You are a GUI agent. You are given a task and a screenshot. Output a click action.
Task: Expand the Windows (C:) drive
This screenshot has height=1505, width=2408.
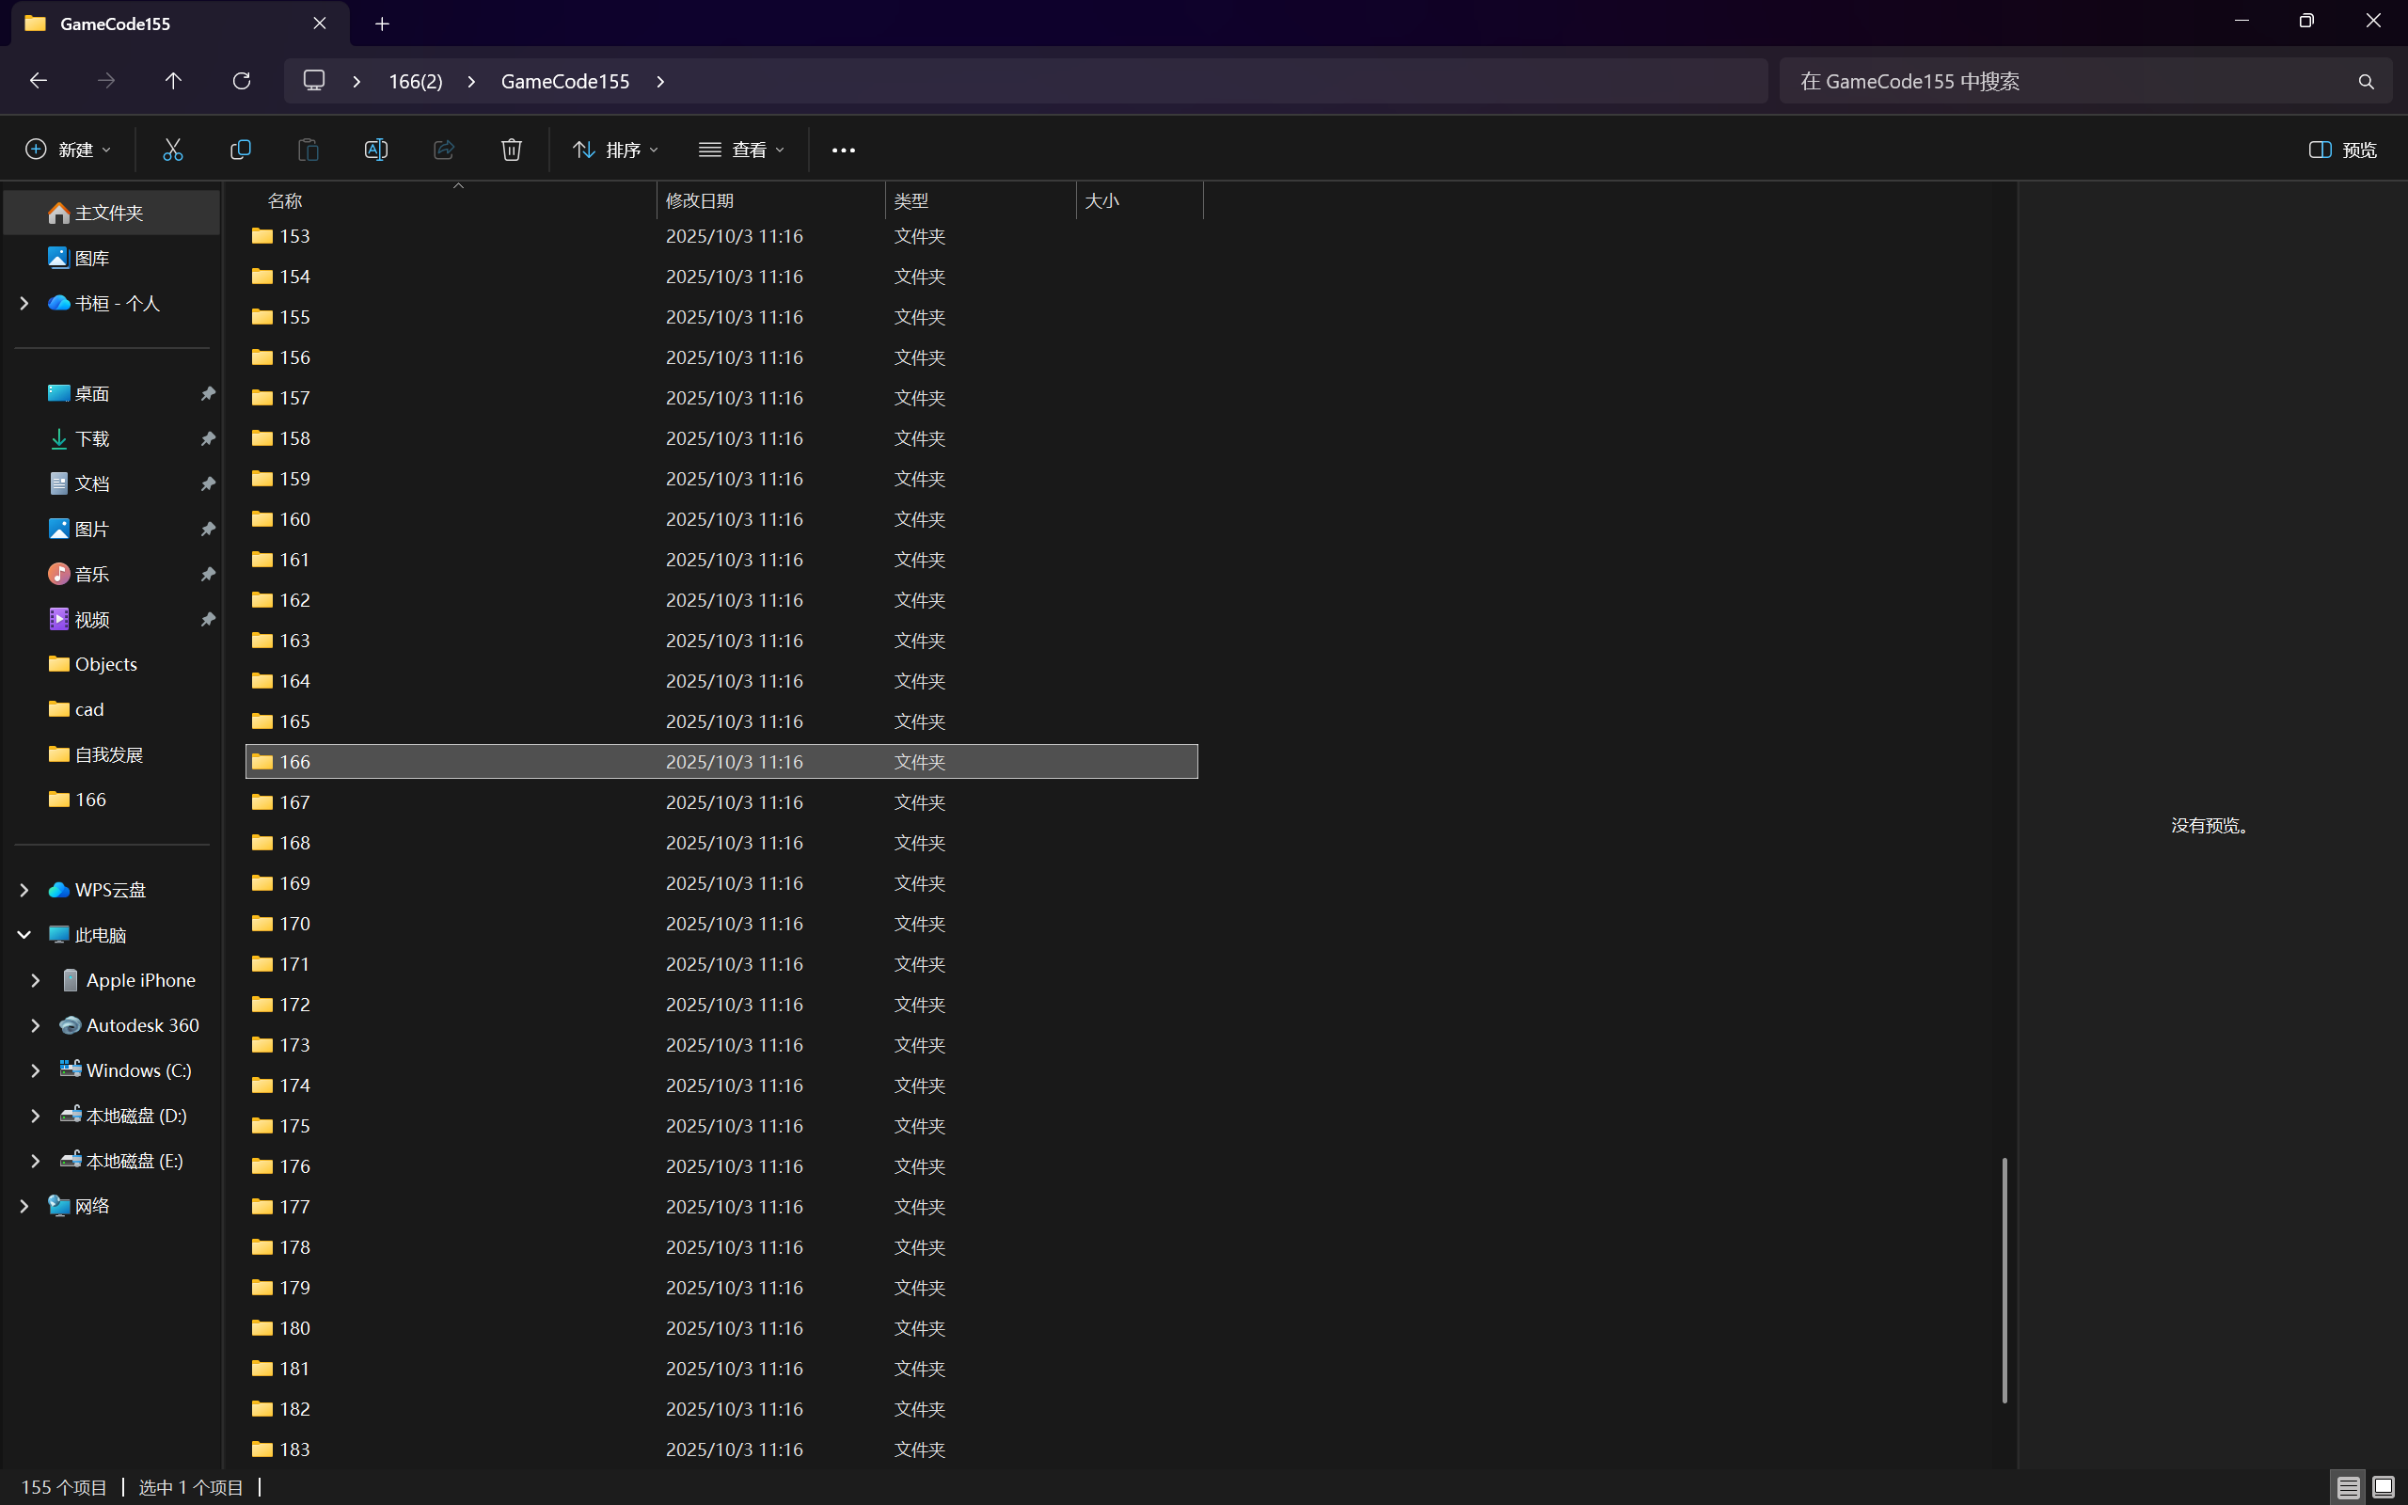[x=36, y=1070]
